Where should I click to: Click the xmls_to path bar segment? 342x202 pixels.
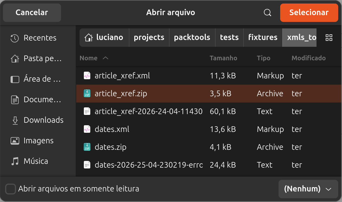click(299, 38)
